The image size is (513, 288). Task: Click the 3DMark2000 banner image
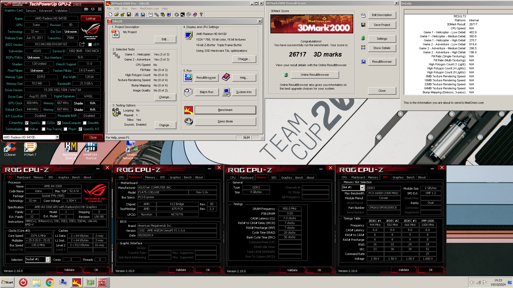[312, 24]
